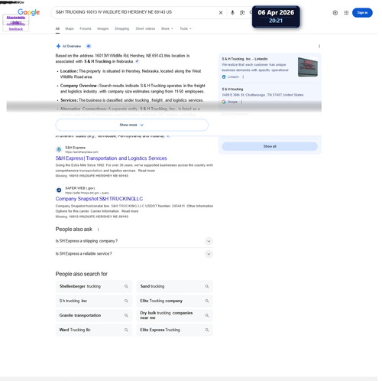The width and height of the screenshot is (382, 381).
Task: Listen to AI Overview speaker icon
Action: click(89, 46)
